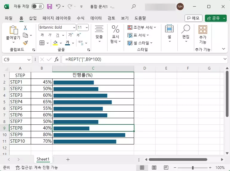Click the zoom slider handle
230x171 pixels.
click(x=193, y=168)
